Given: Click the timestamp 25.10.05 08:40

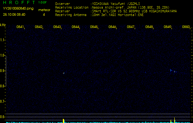Looking at the screenshot, I should pyautogui.click(x=14, y=14).
